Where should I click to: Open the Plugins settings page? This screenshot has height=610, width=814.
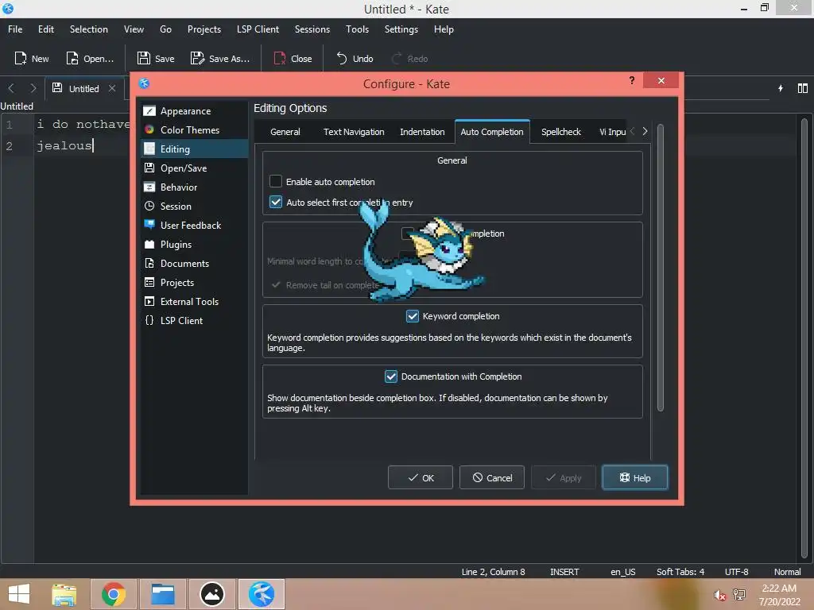[194, 245]
